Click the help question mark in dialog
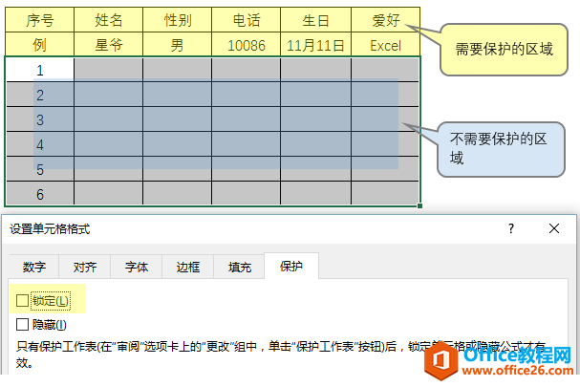 click(x=511, y=228)
